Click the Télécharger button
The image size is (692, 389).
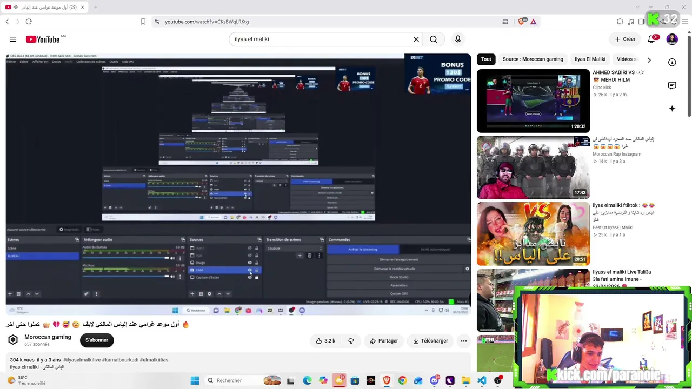pyautogui.click(x=430, y=341)
